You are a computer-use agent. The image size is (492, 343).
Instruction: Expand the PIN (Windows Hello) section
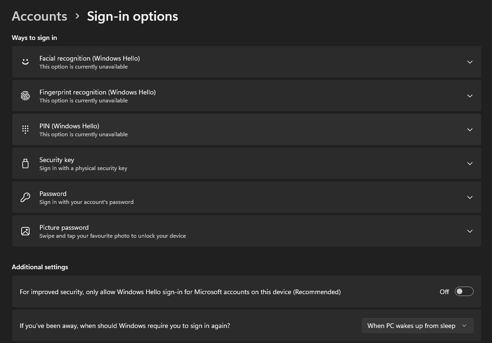click(x=469, y=129)
